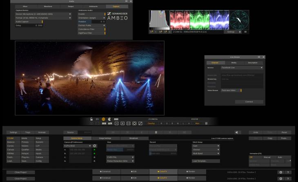Click the Connect button in Live Stream
Viewport: 298px width, 182px height.
point(249,102)
